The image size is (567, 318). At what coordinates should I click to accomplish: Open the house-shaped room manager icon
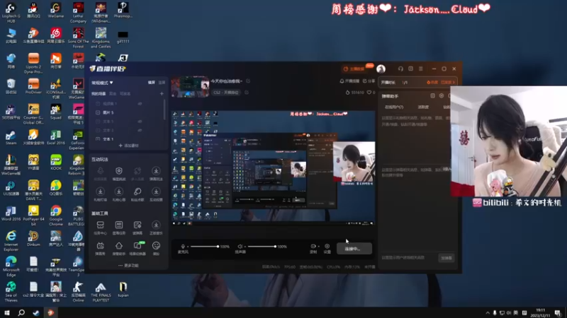pyautogui.click(x=118, y=246)
